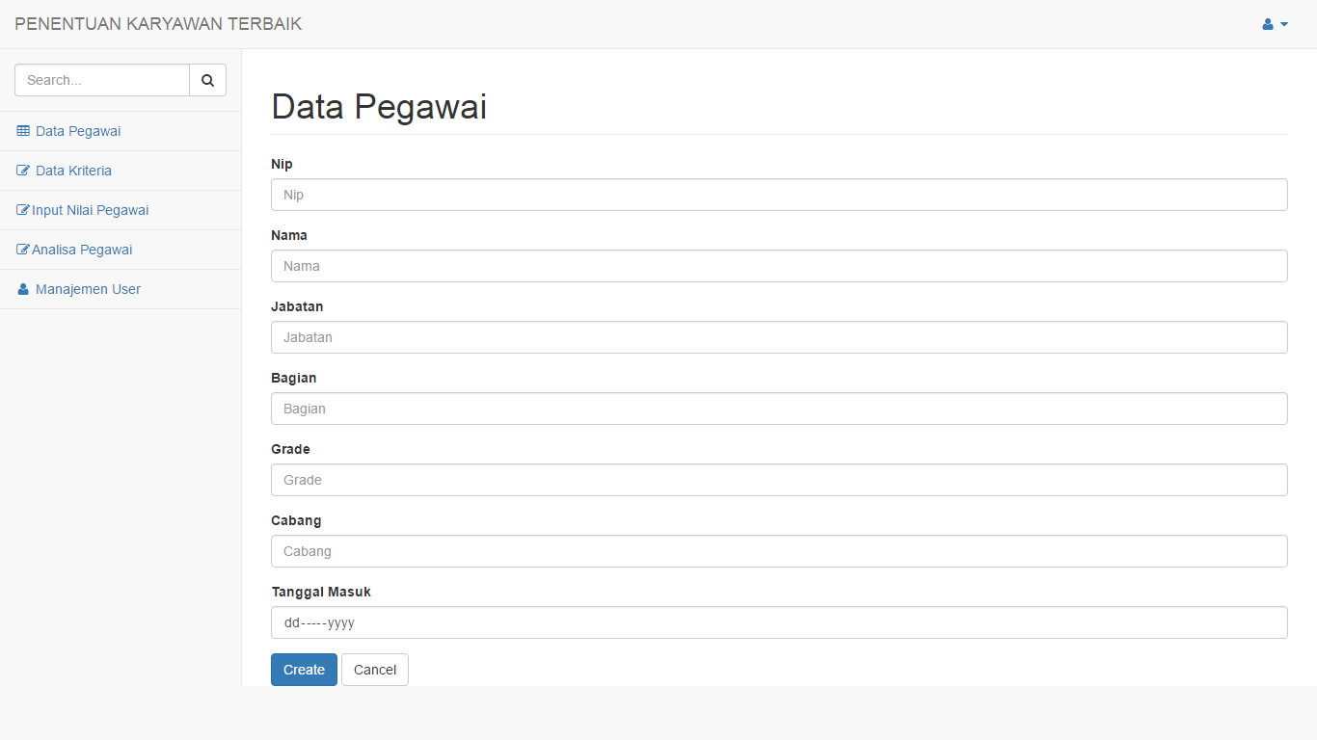Screen dimensions: 1317x740
Task: Click the Grade field label
Action: tap(290, 449)
